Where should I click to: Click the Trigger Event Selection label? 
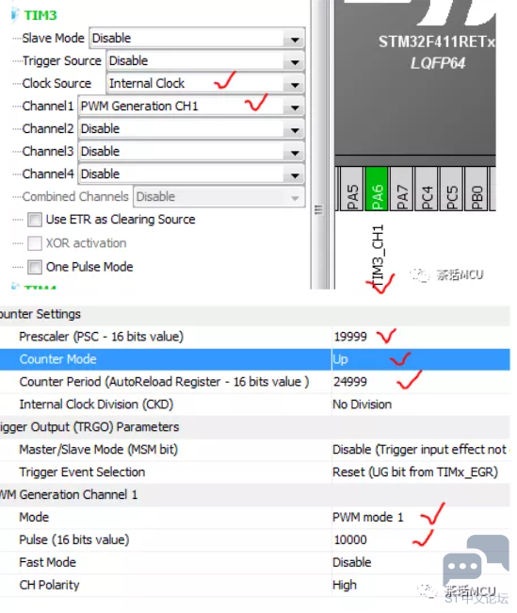coord(82,472)
